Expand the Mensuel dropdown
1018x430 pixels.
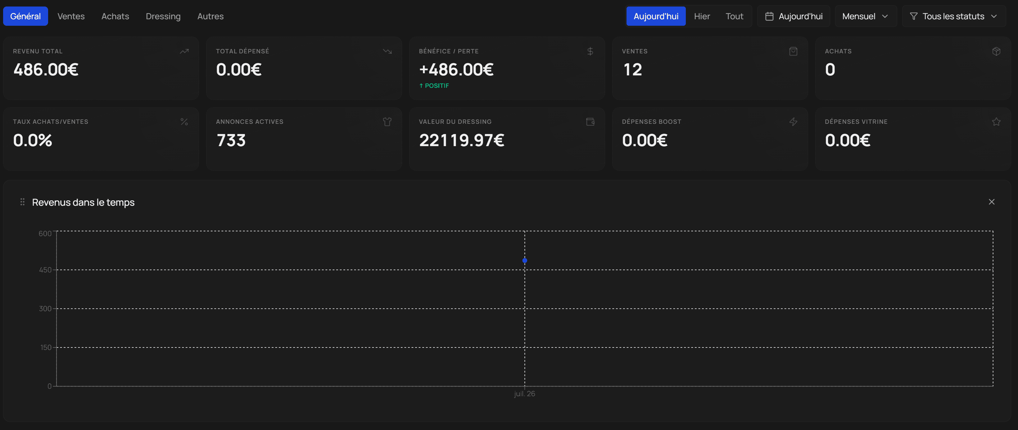(x=866, y=16)
